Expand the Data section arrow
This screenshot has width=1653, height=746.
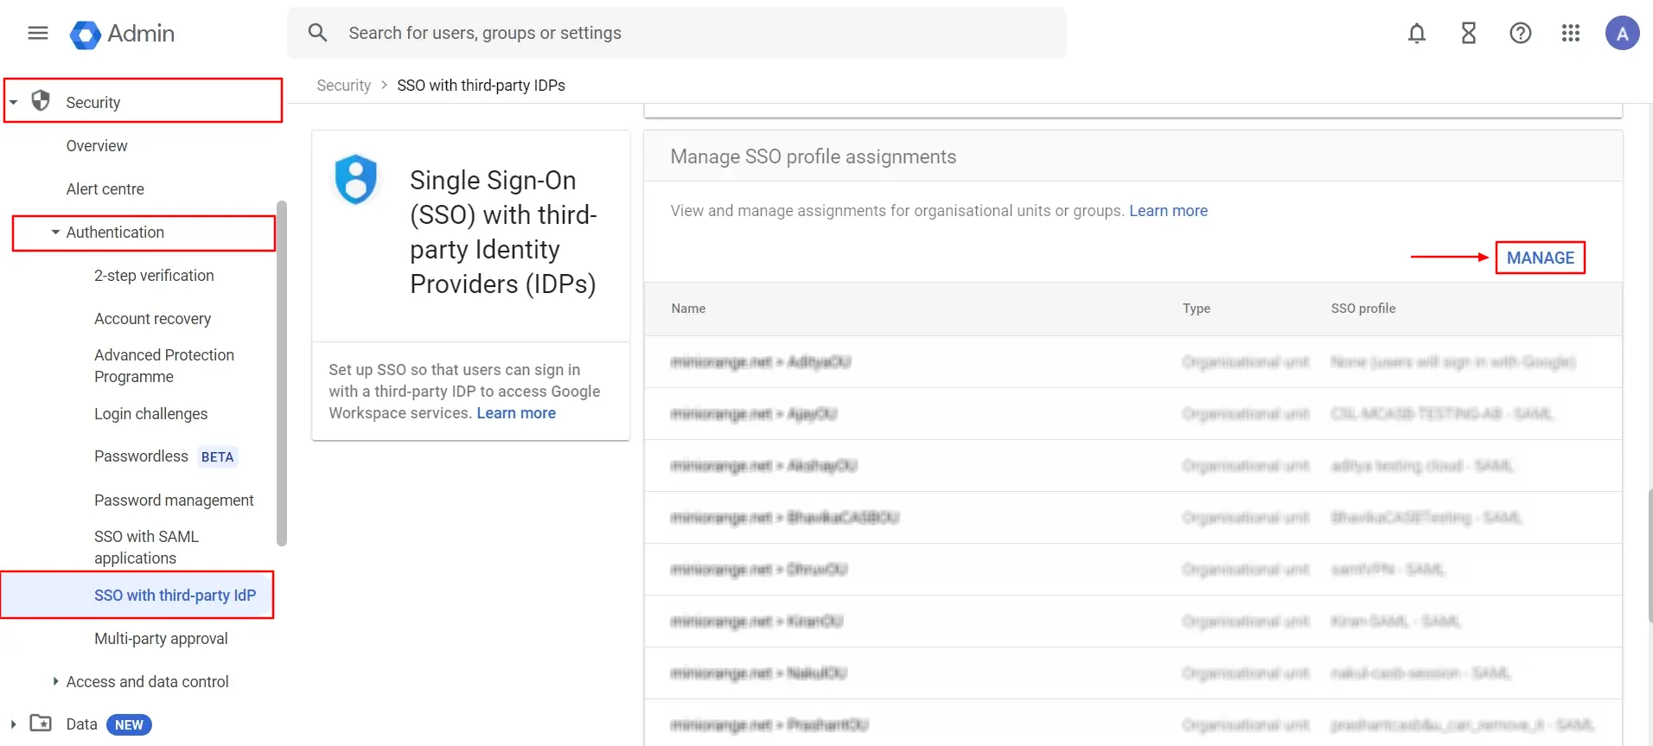13,724
